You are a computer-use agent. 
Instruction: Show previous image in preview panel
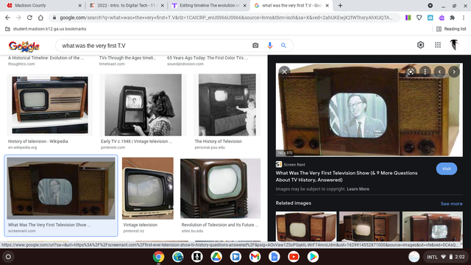tap(439, 71)
